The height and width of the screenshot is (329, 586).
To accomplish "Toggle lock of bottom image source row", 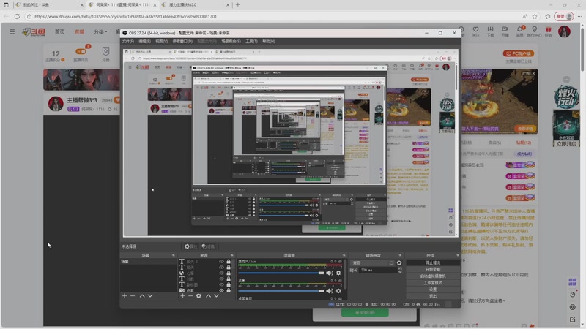I will tap(229, 290).
